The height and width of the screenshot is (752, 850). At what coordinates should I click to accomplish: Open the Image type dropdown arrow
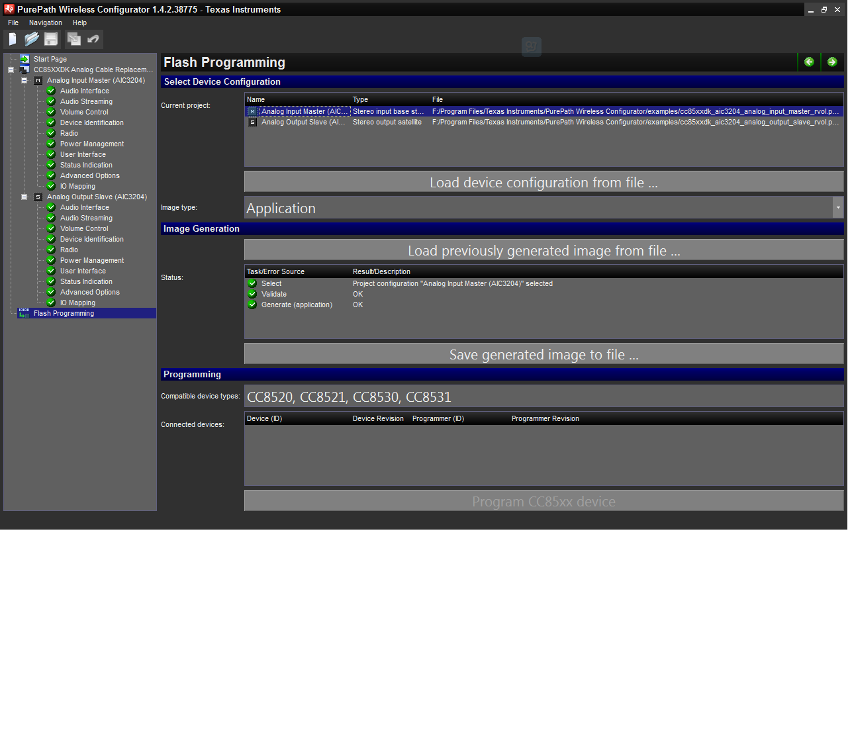[838, 207]
